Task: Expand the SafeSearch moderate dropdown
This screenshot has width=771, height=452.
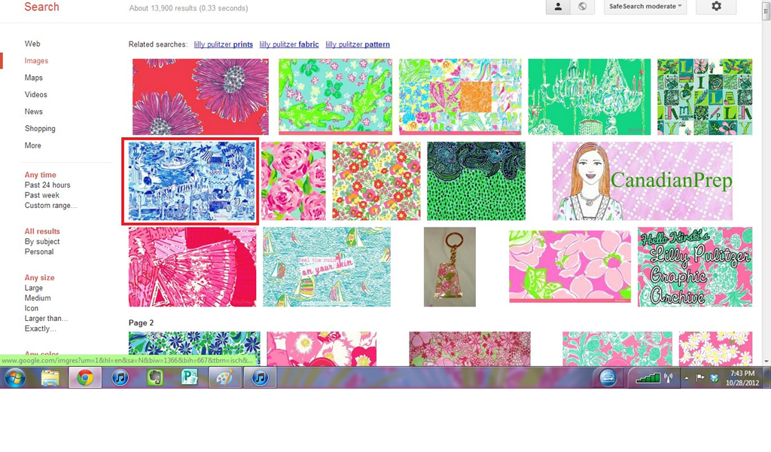Action: [x=645, y=6]
